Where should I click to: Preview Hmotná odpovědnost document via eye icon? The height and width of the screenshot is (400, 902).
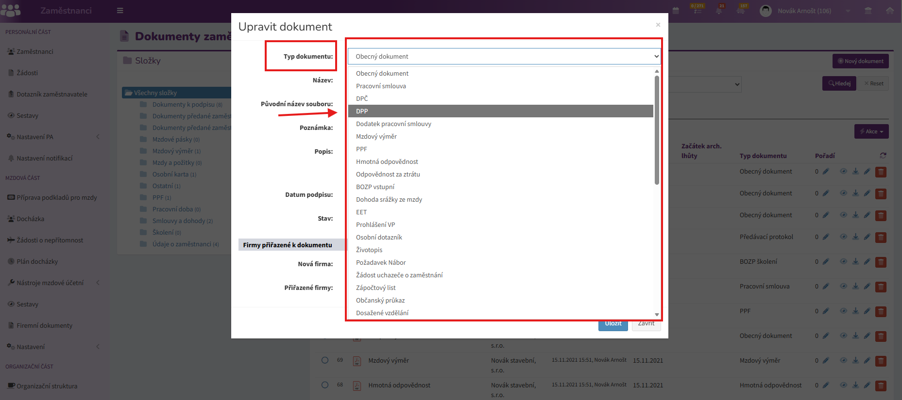844,385
